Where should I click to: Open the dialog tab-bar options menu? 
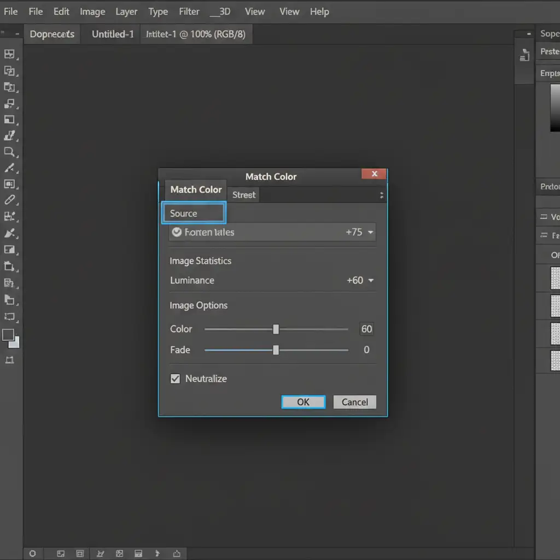[x=381, y=195]
